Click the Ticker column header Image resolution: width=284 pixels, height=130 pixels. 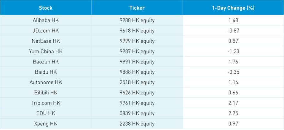point(137,8)
